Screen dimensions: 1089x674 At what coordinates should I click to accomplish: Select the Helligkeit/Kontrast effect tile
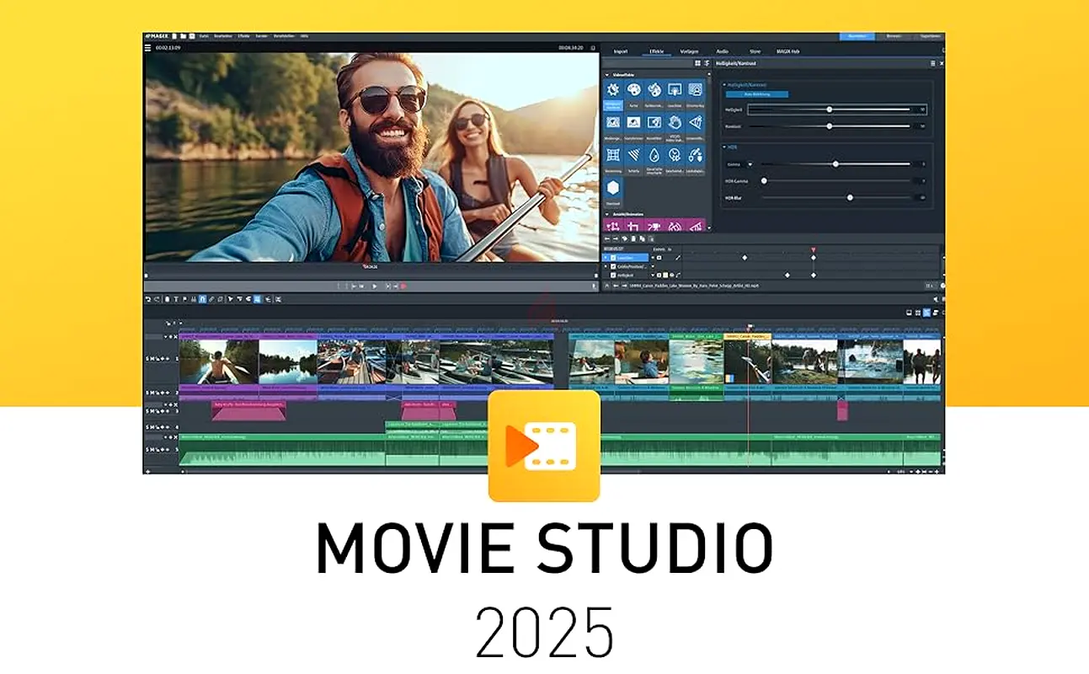coord(613,93)
